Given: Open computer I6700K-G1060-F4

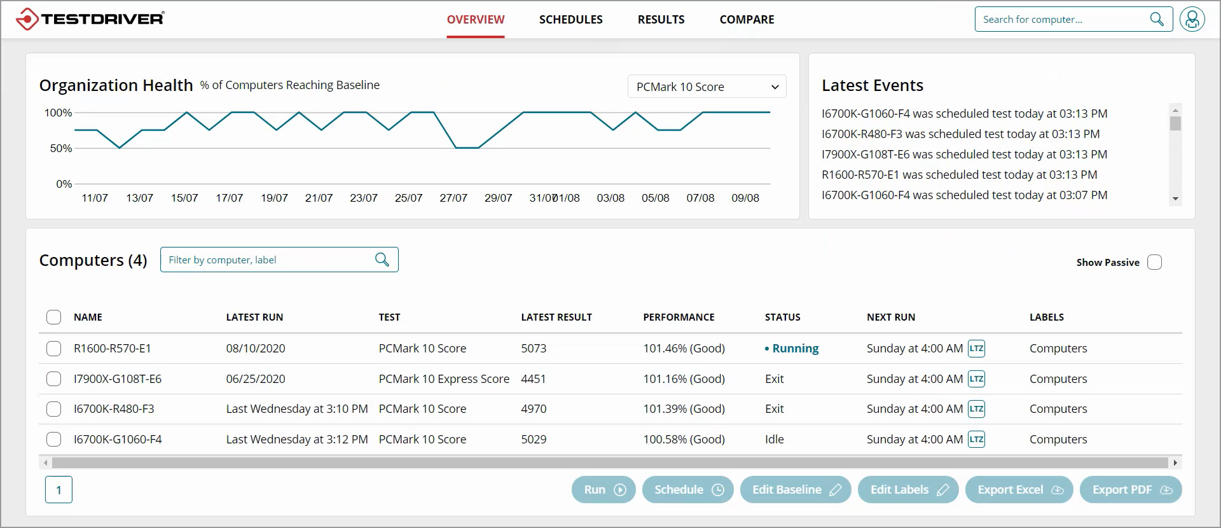Looking at the screenshot, I should click(x=118, y=439).
